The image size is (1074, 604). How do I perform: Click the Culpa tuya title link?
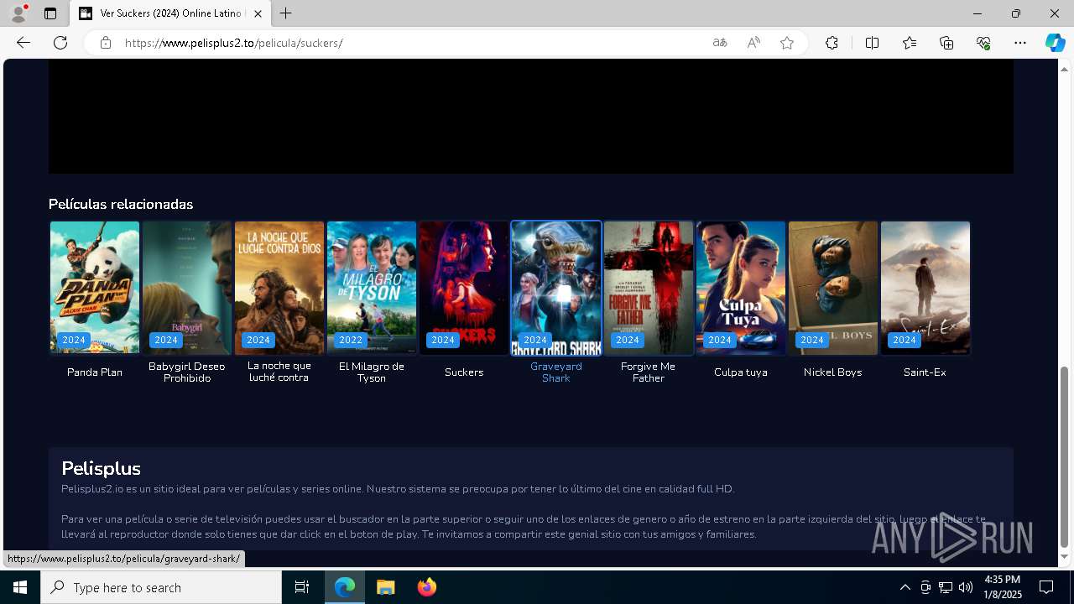pos(741,372)
